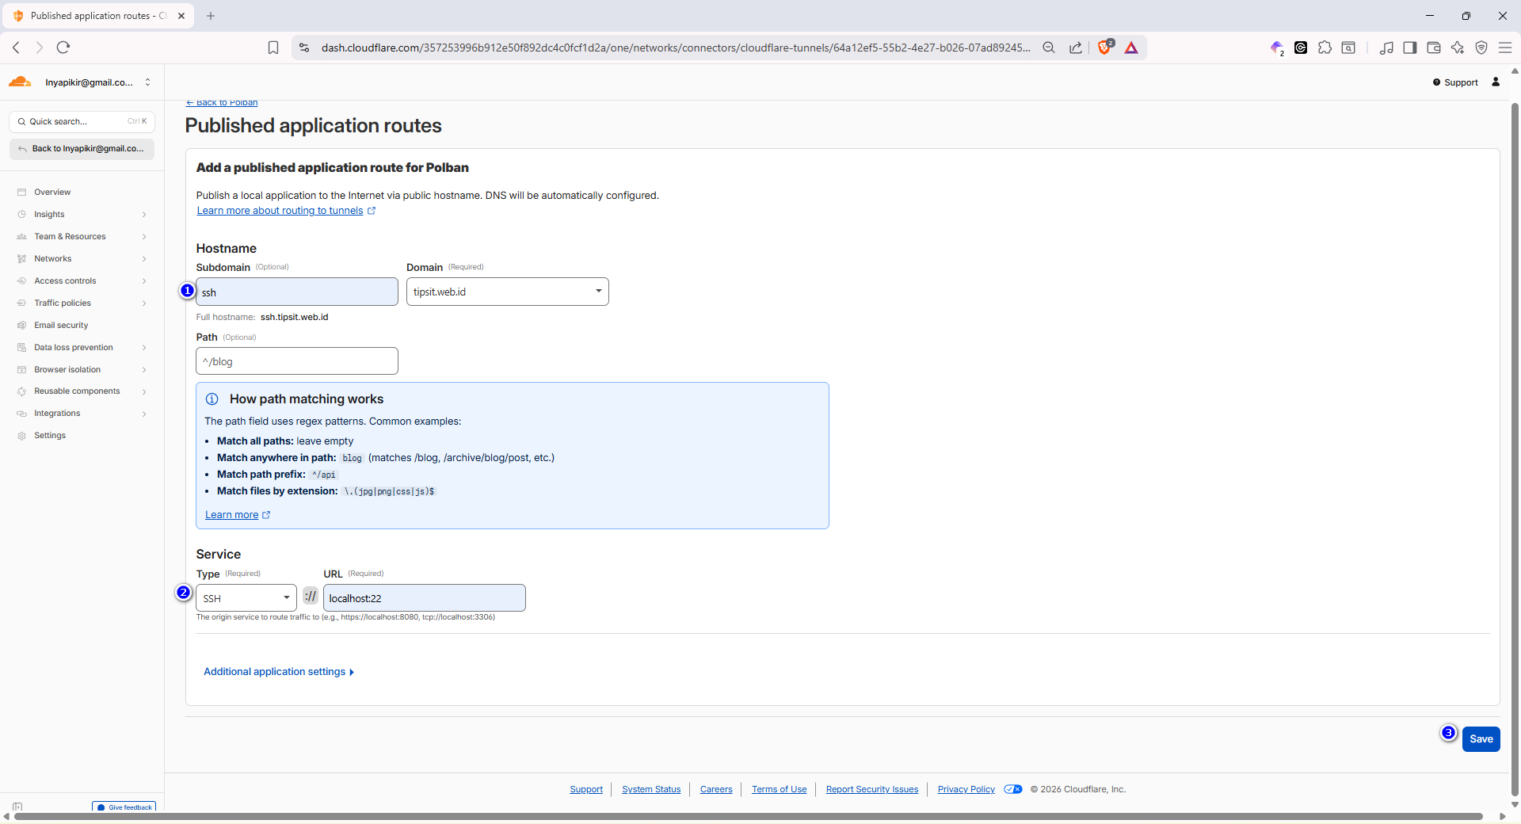Click the Support help button

(x=1455, y=82)
